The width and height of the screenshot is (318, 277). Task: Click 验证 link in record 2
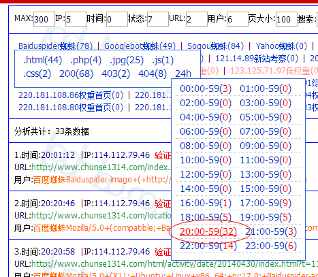tap(163, 203)
